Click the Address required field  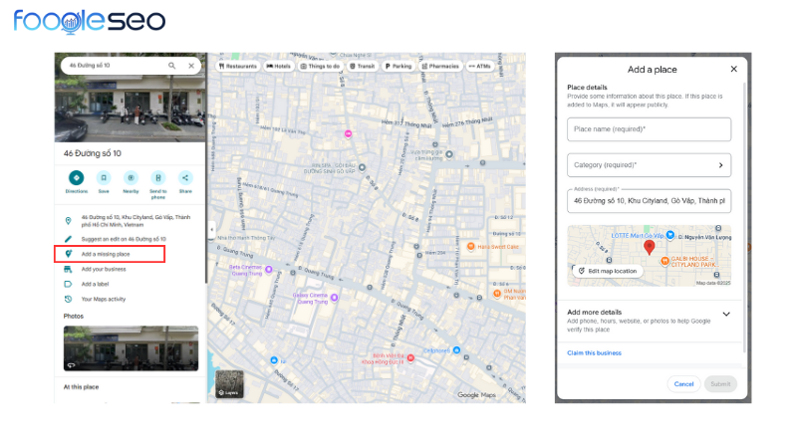(650, 201)
